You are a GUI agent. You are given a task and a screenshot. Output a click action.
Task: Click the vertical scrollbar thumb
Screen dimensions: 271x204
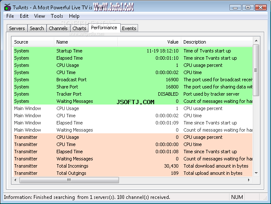click(256, 70)
